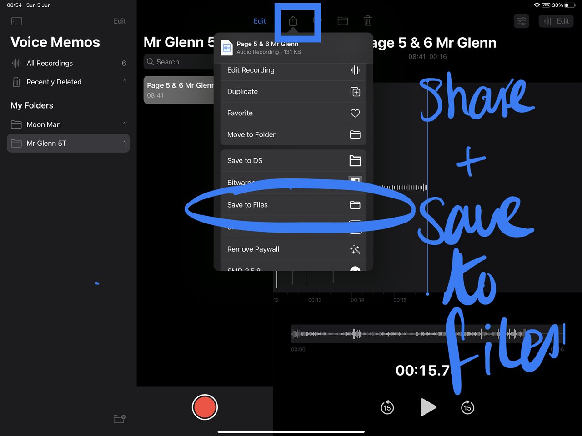Toggle the sidebar panel icon
This screenshot has width=582, height=436.
pyautogui.click(x=16, y=21)
